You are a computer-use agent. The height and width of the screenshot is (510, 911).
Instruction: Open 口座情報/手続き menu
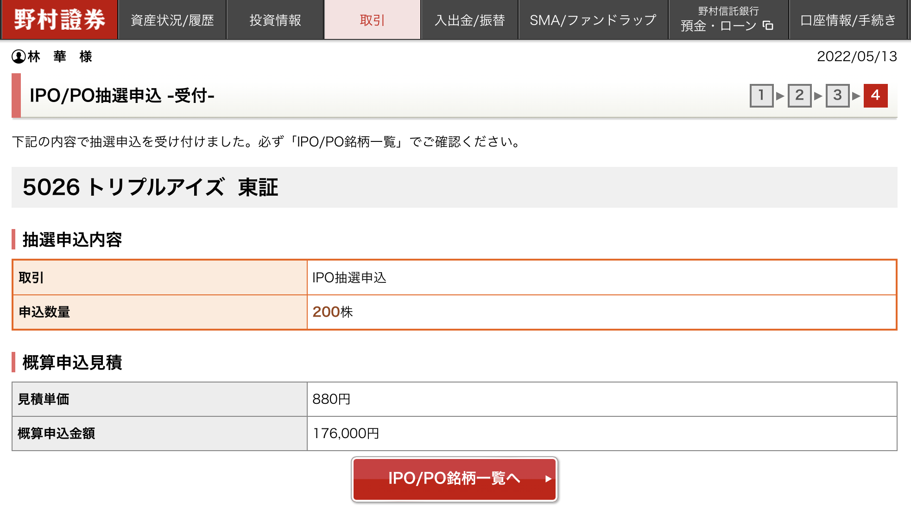(x=848, y=20)
